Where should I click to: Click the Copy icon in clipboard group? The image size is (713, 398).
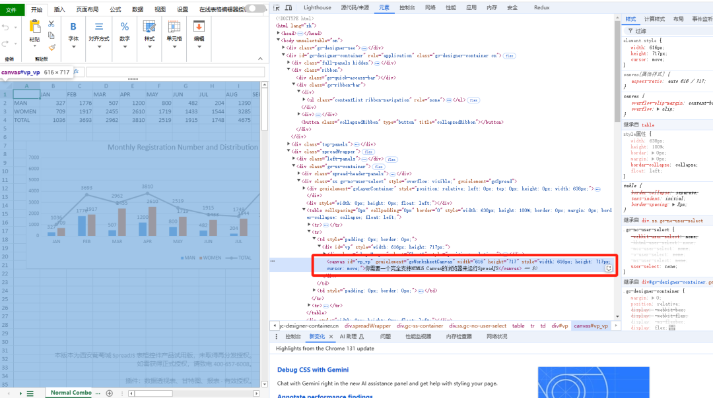point(51,36)
